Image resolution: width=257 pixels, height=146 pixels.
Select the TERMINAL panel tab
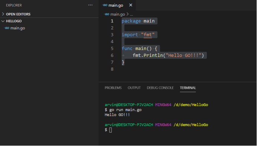click(188, 88)
